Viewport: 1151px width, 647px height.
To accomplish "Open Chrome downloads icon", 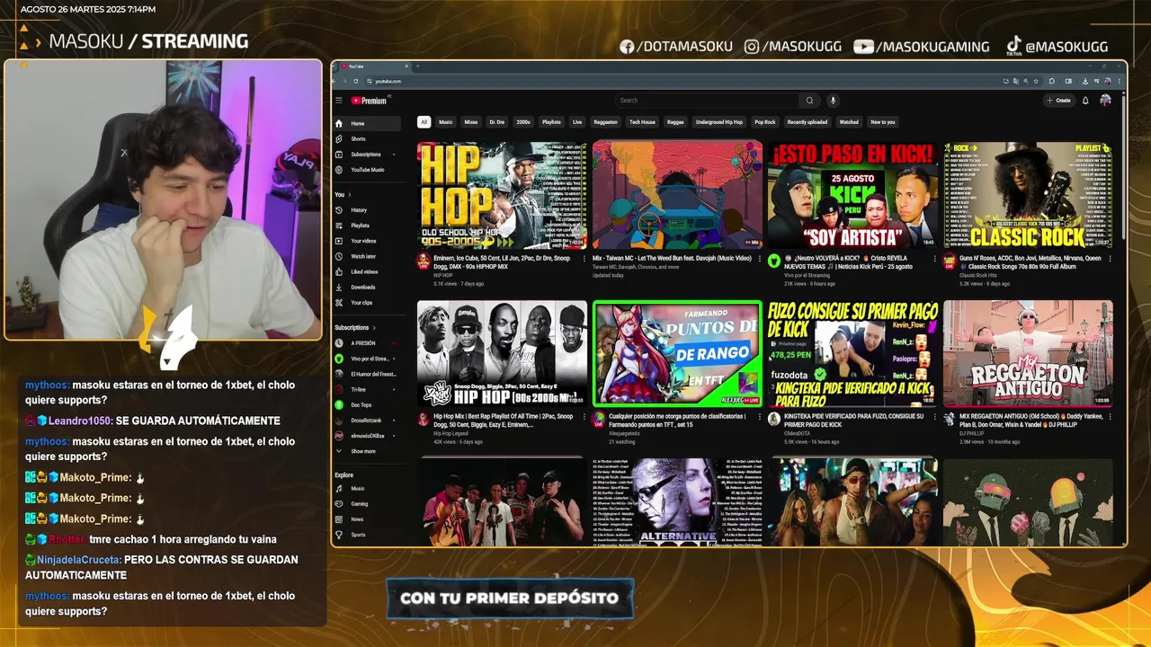I will 1086,81.
